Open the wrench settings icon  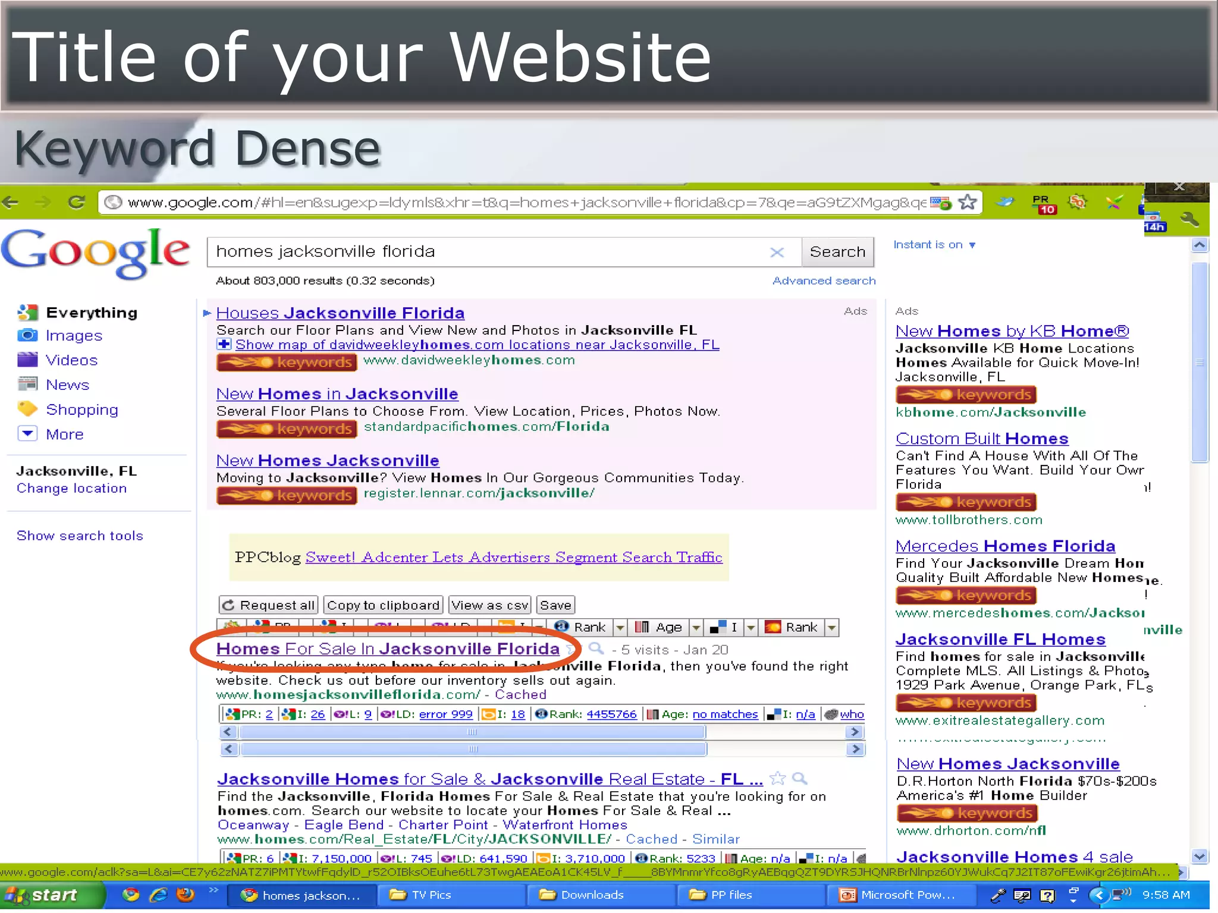pyautogui.click(x=1190, y=219)
